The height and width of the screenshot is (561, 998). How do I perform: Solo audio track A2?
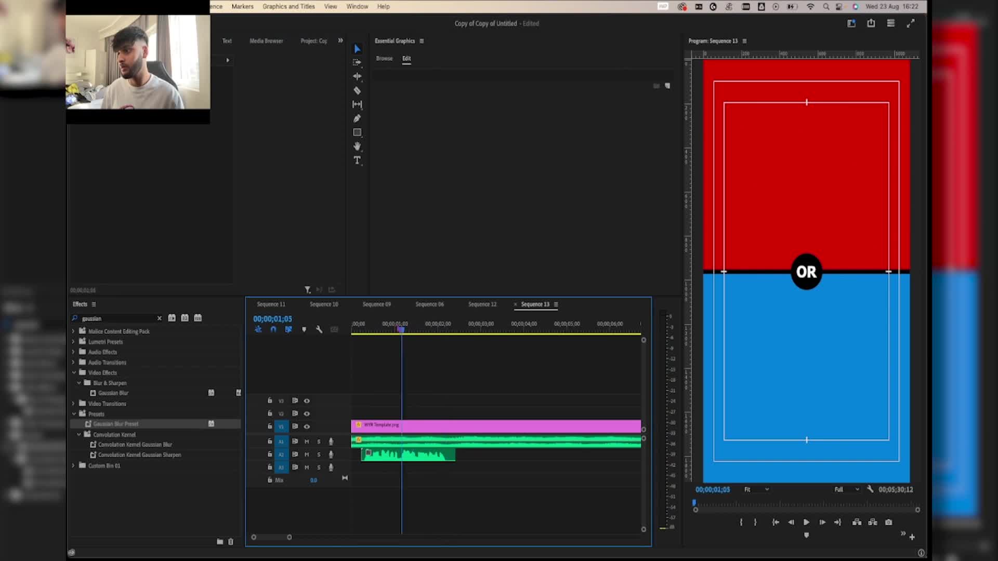319,454
